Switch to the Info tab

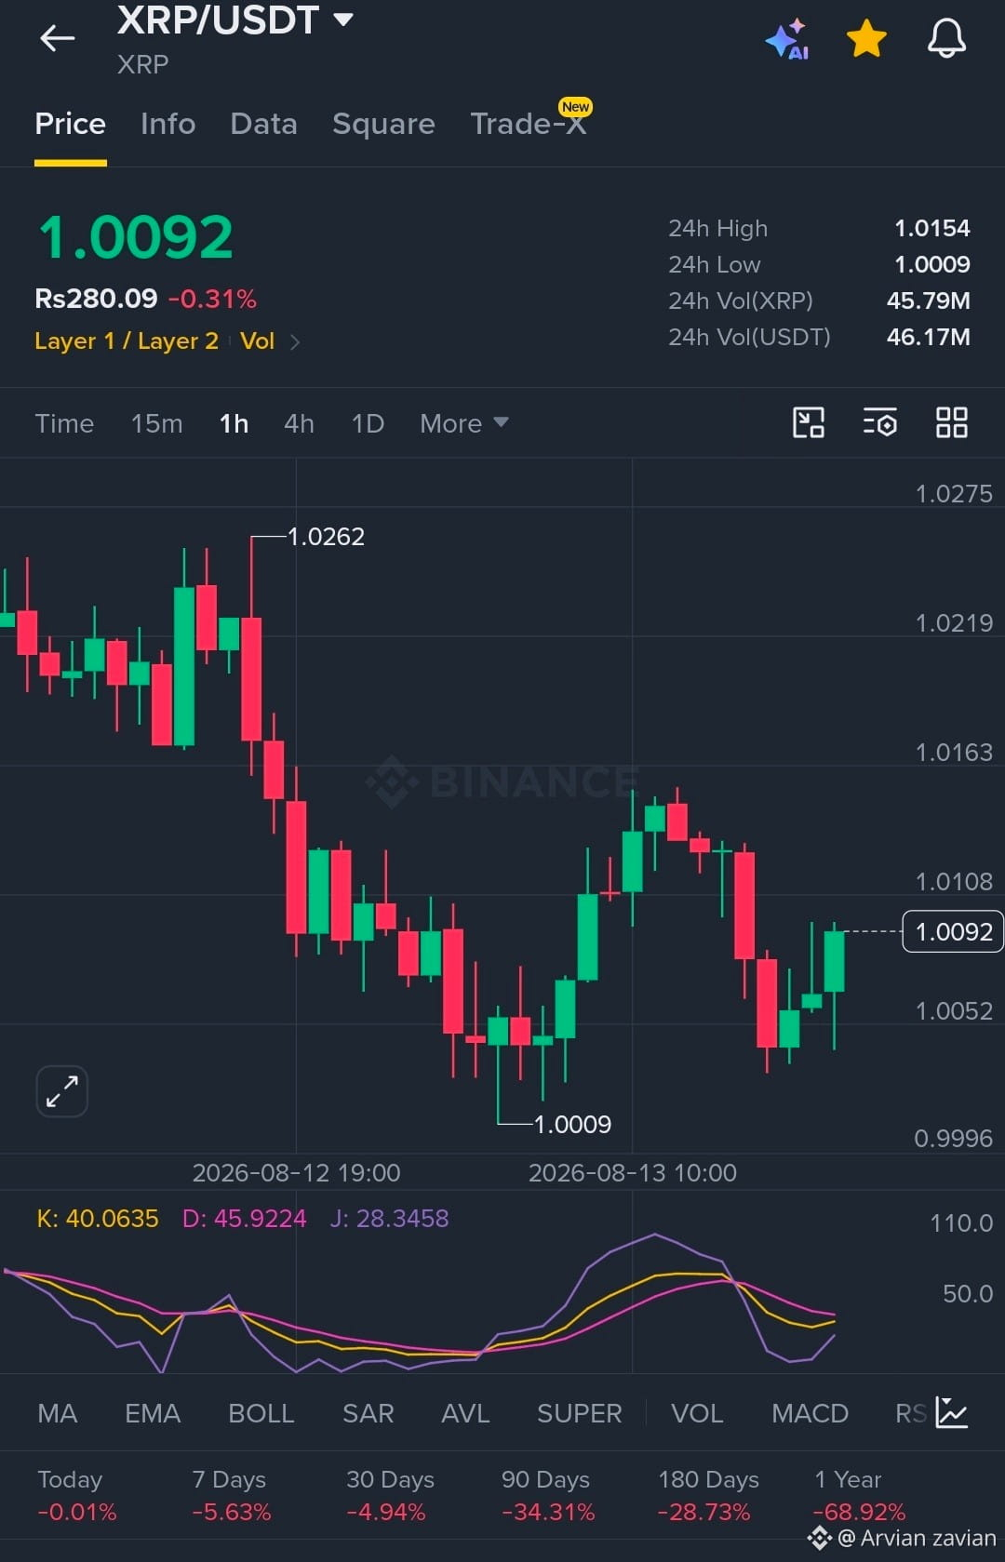[x=168, y=124]
